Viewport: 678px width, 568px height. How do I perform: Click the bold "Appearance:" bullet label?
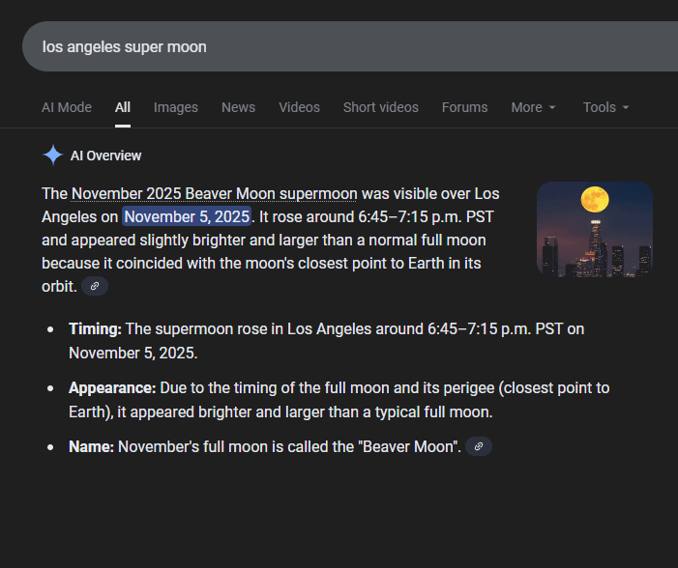click(111, 388)
